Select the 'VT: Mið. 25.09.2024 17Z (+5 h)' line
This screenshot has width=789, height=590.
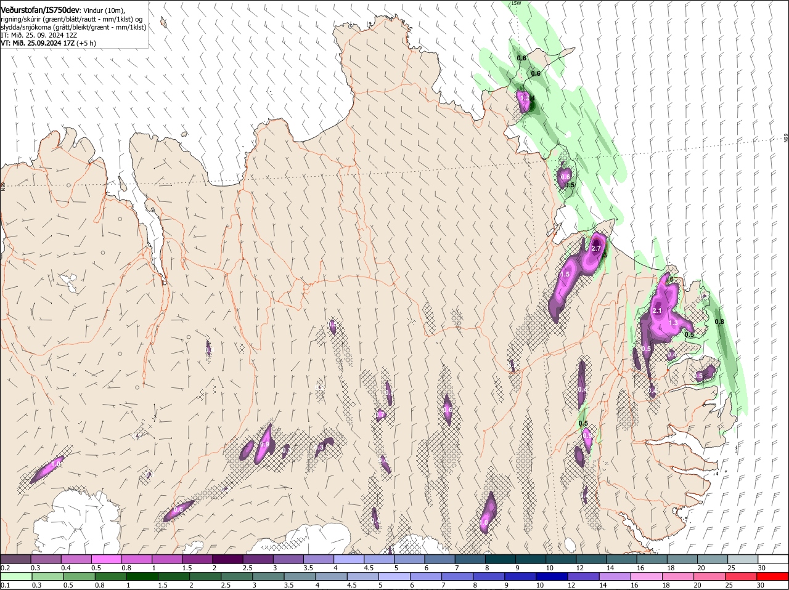tap(48, 43)
